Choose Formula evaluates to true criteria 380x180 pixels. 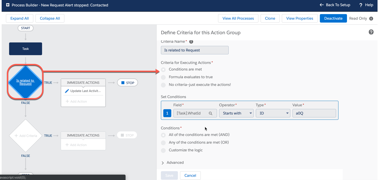pyautogui.click(x=163, y=77)
